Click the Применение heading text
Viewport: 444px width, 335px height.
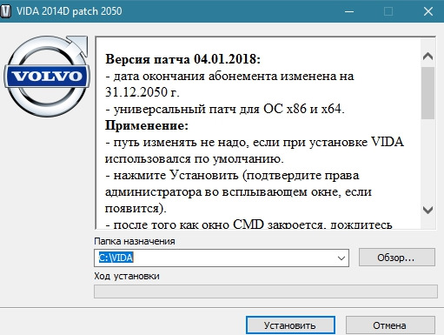(x=147, y=125)
